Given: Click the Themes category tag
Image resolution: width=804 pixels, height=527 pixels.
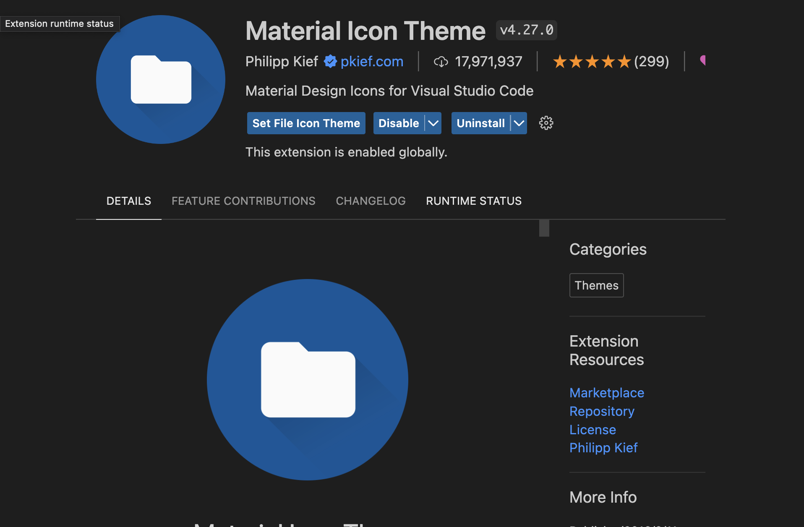Looking at the screenshot, I should pos(596,285).
